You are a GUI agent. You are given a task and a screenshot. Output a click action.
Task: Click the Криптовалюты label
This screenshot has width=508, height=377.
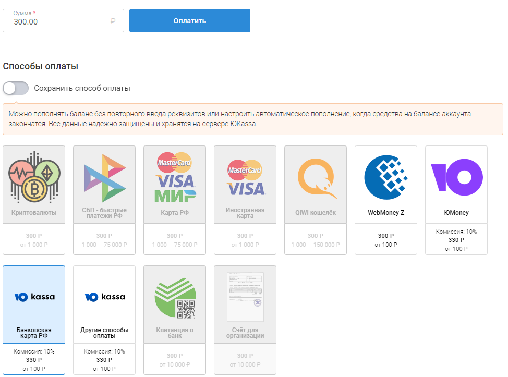coord(34,212)
